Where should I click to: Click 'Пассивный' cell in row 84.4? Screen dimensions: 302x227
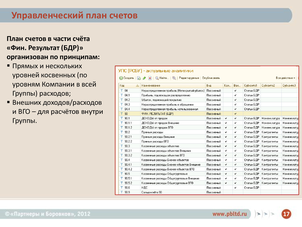[x=214, y=109]
